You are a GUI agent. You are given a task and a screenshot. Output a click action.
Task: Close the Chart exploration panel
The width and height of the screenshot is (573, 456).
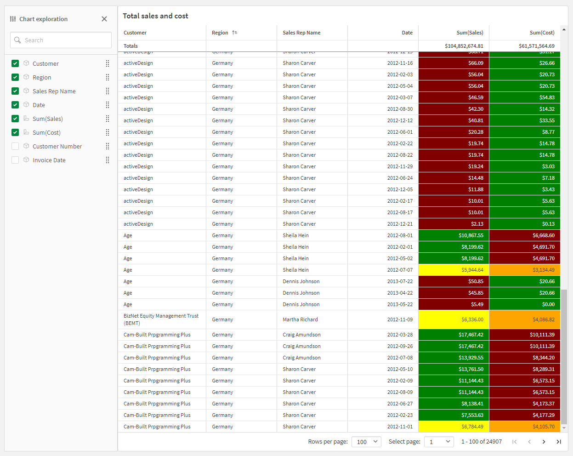pos(104,19)
